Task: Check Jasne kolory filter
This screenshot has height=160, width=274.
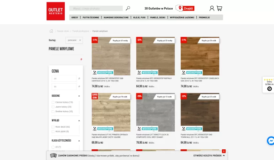Action: (x=53, y=107)
